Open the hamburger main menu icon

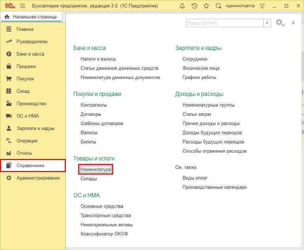[23, 6]
